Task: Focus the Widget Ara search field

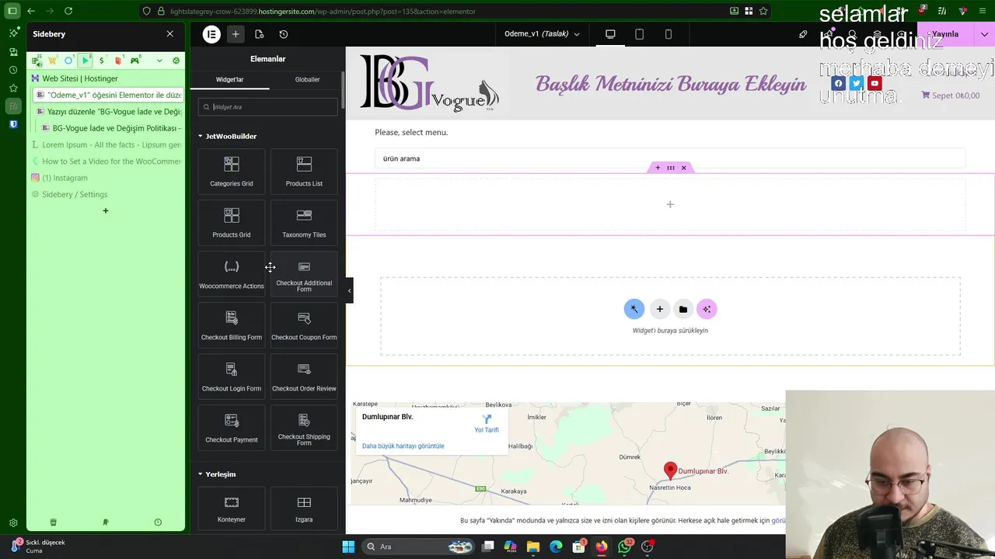Action: click(x=267, y=107)
